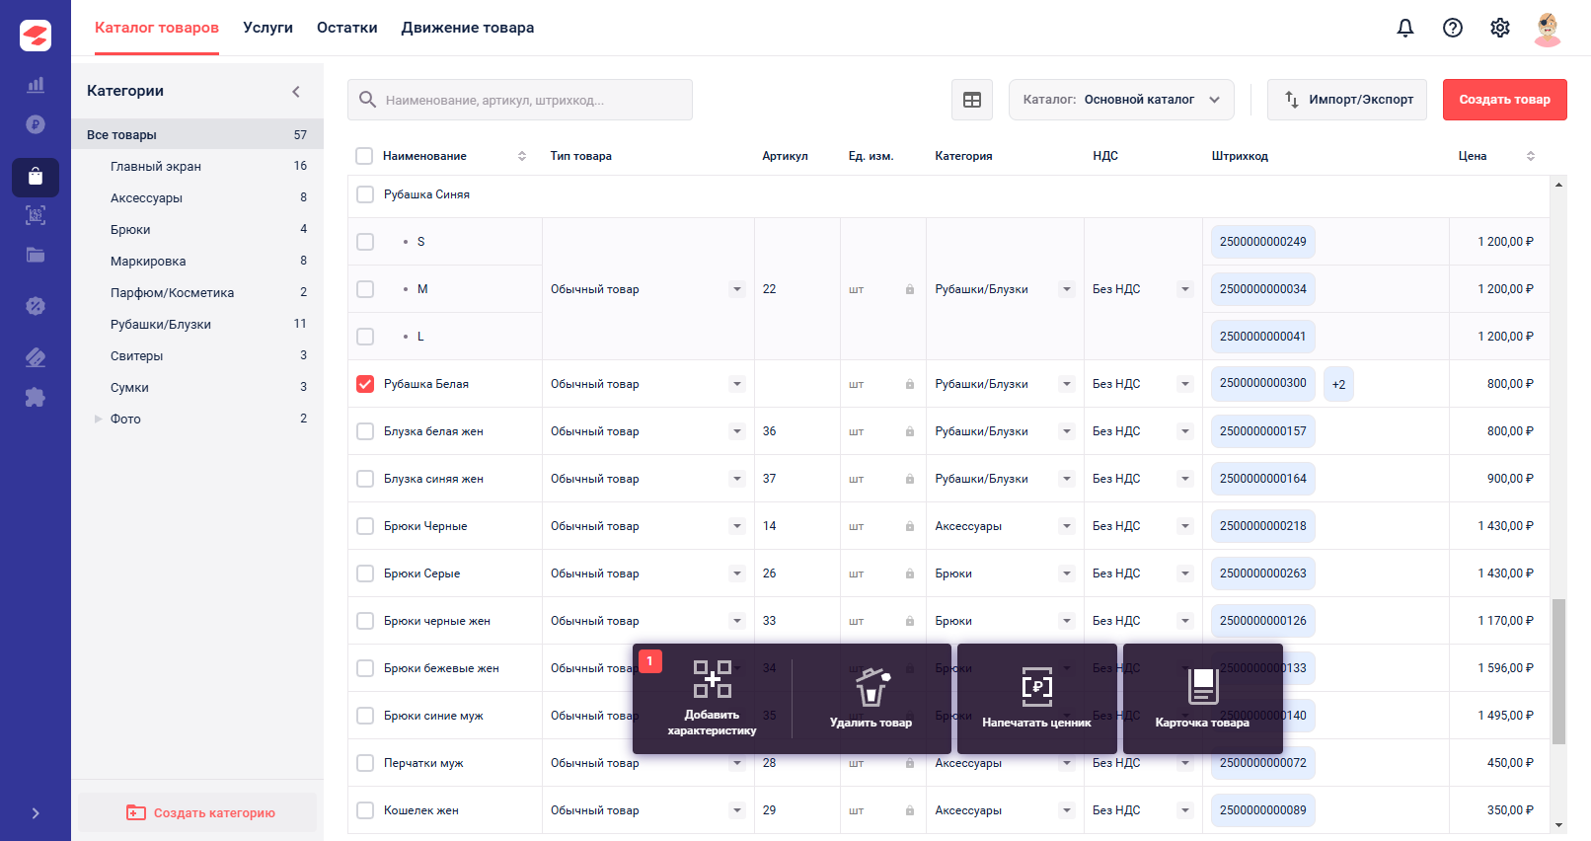Image resolution: width=1591 pixels, height=841 pixels.
Task: Check the Блузка белая жен row checkbox
Action: [365, 431]
